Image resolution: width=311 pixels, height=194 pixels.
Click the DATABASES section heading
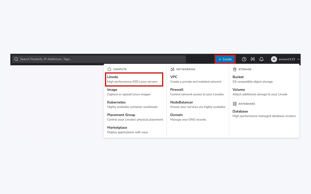[x=247, y=104]
